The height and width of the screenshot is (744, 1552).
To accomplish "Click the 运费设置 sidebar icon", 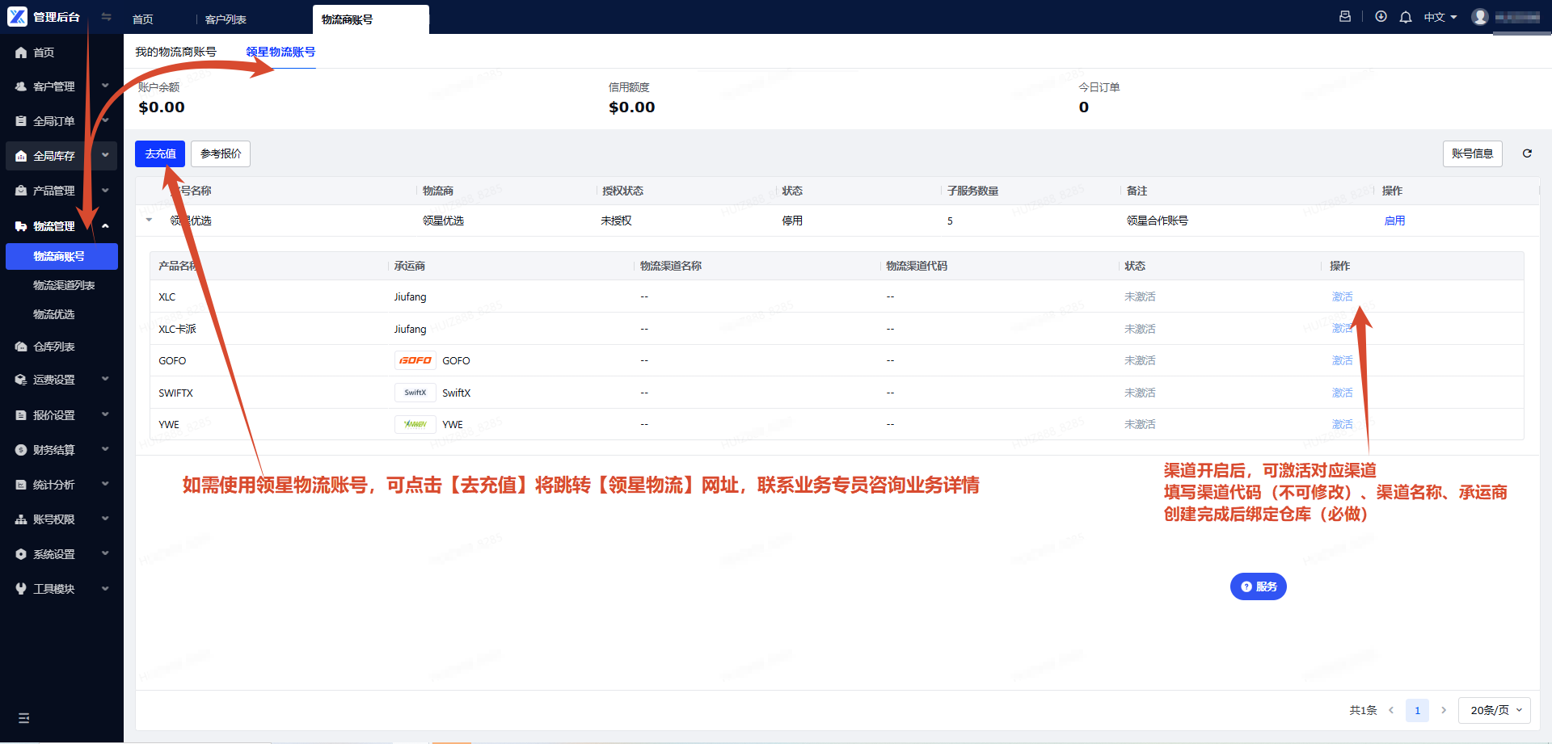I will [21, 380].
